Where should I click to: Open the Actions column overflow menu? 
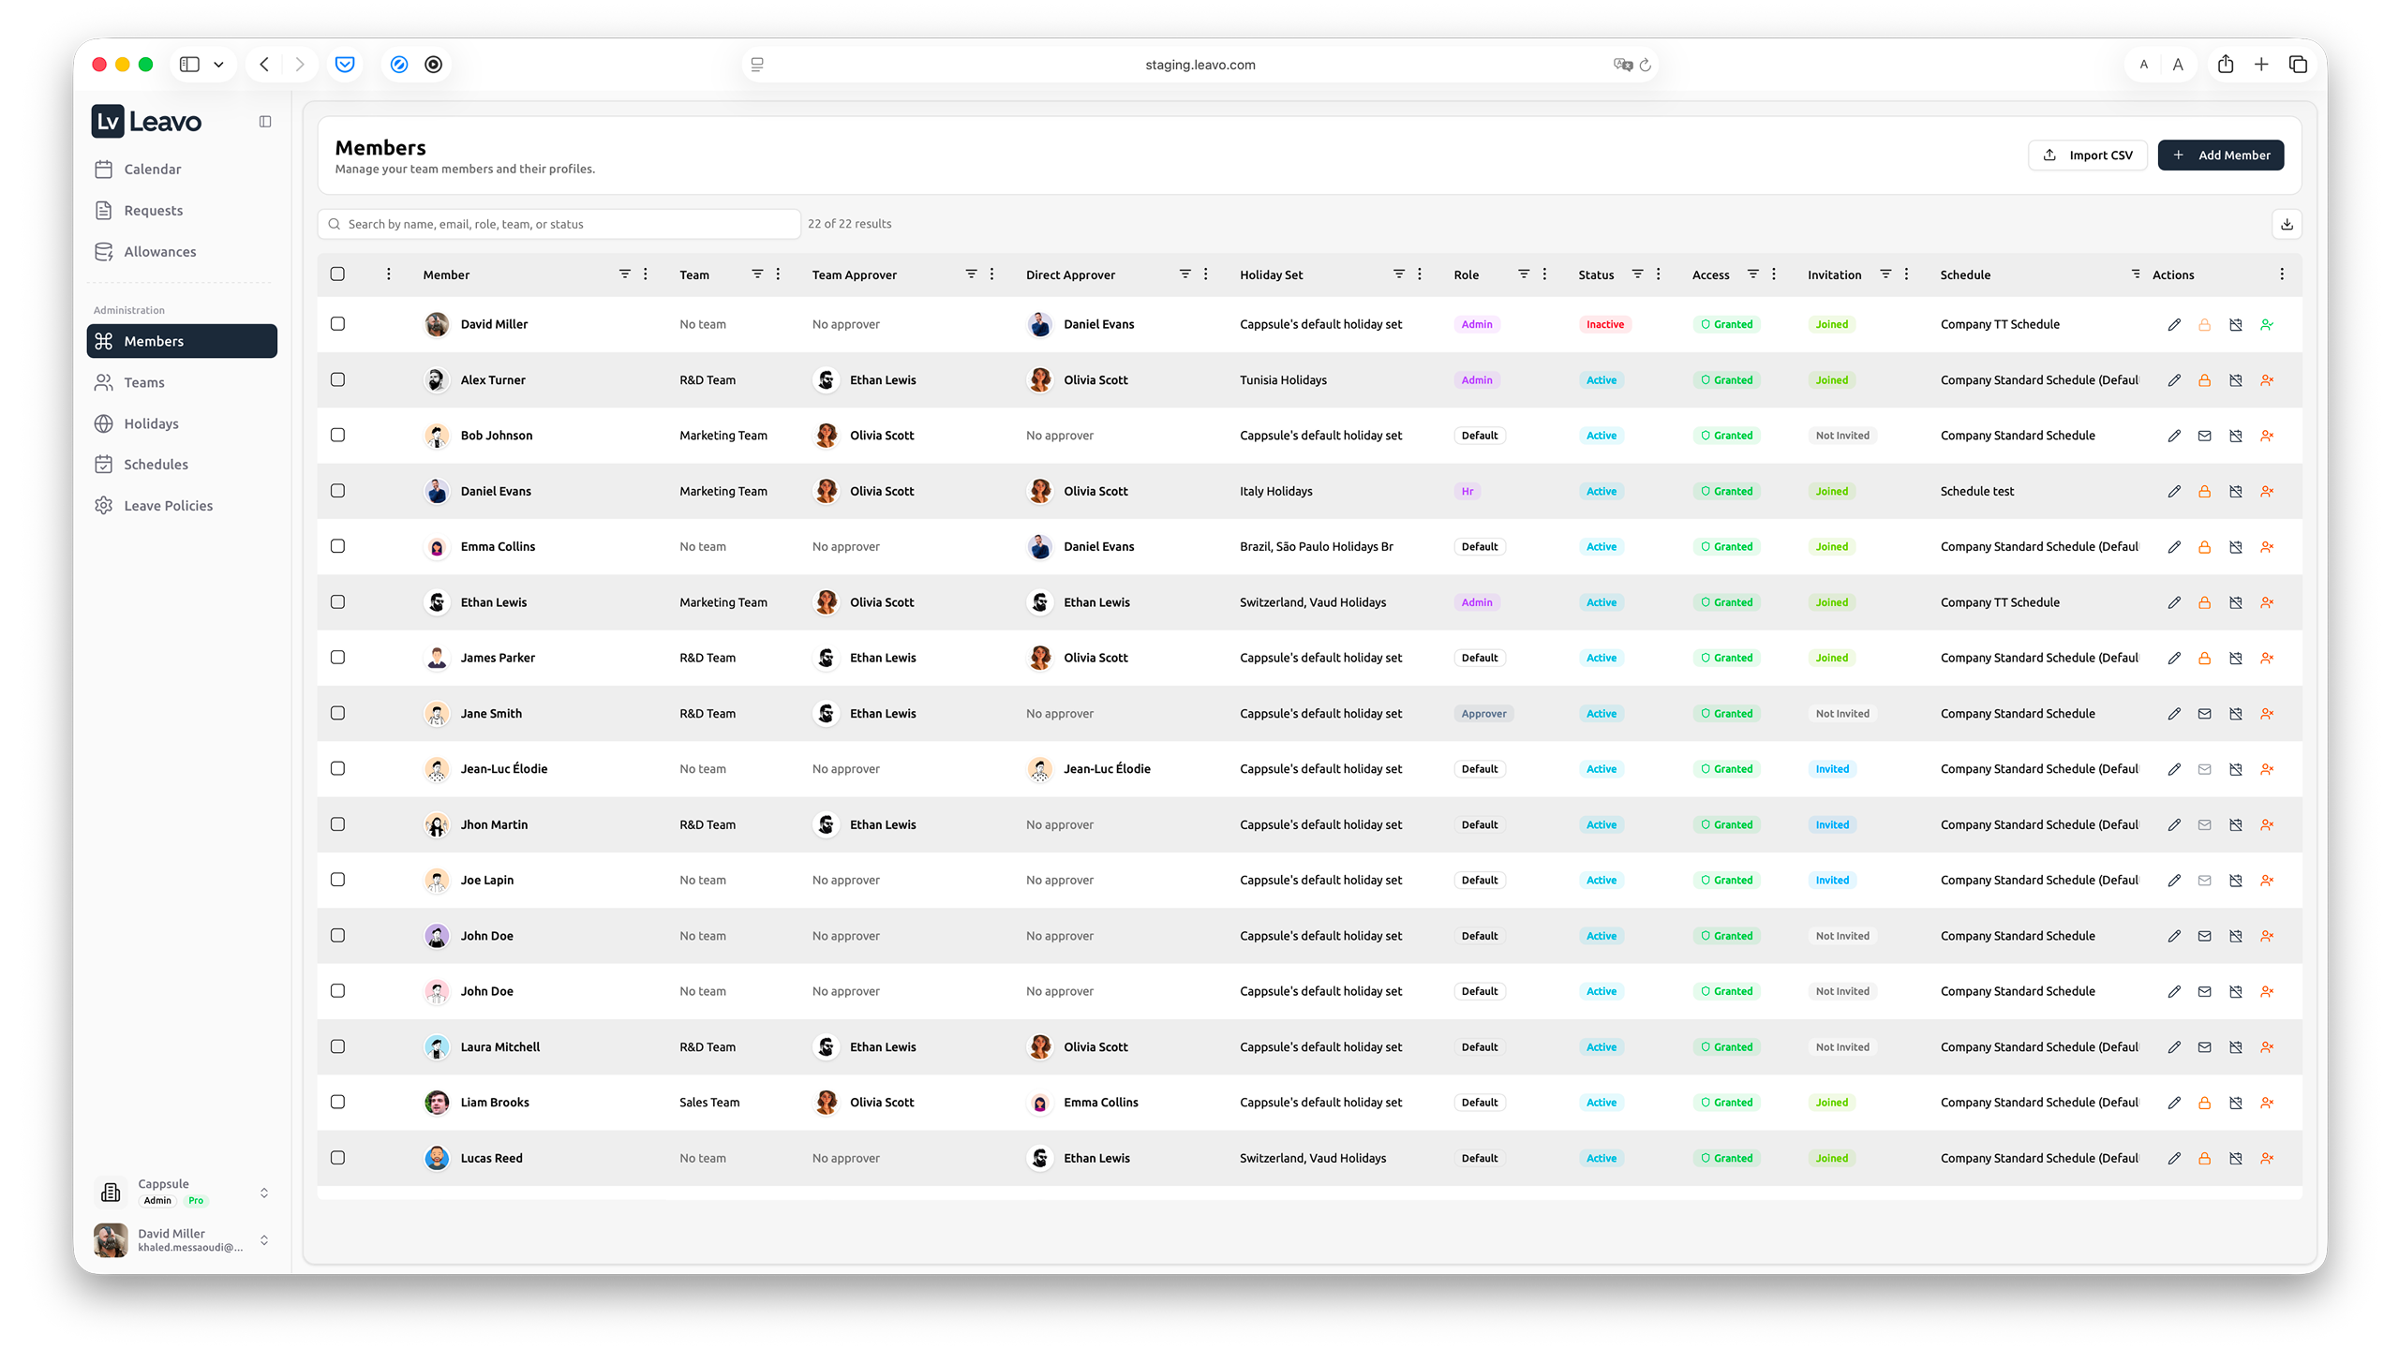coord(2282,274)
